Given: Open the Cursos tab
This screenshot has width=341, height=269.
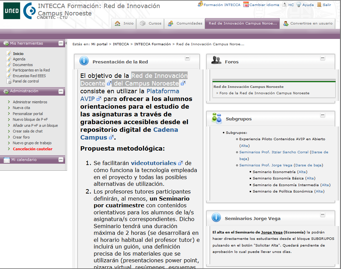Looking at the screenshot, I should 150,23.
